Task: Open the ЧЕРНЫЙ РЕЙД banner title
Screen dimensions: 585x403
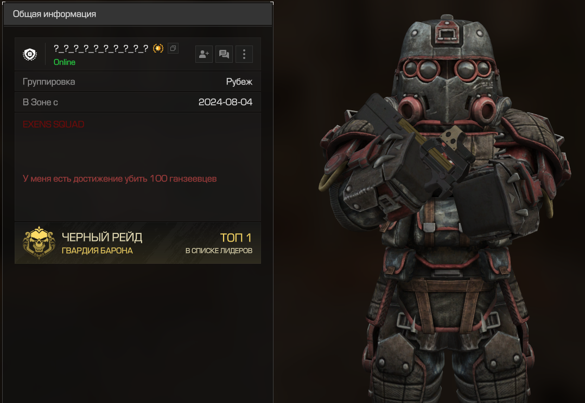Action: coord(102,237)
